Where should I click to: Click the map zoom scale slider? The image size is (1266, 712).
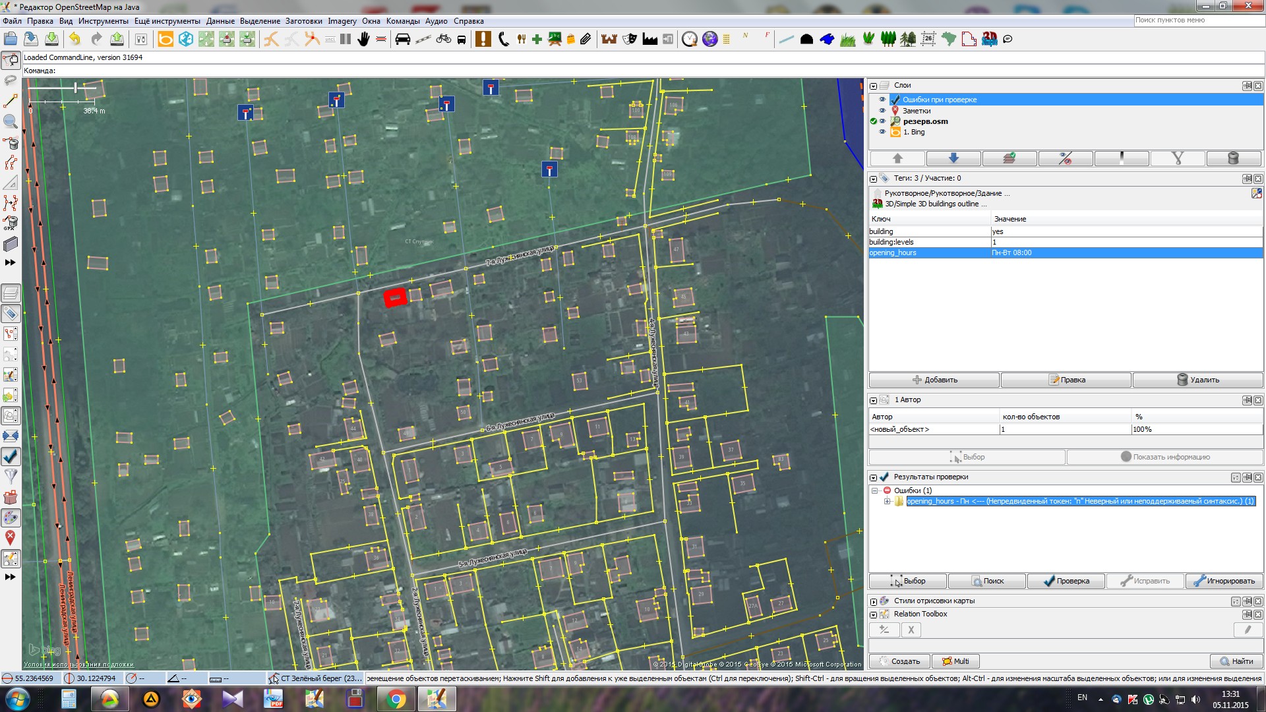[76, 88]
